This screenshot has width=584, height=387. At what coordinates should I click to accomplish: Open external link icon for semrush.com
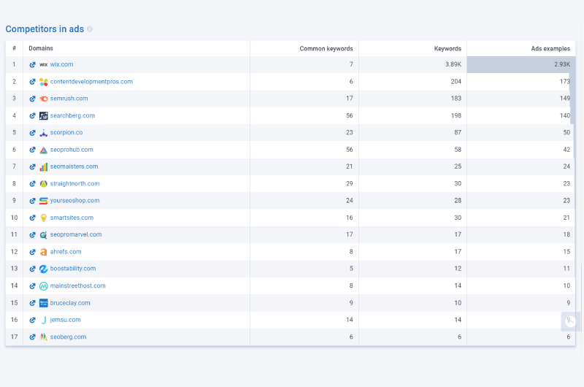32,99
